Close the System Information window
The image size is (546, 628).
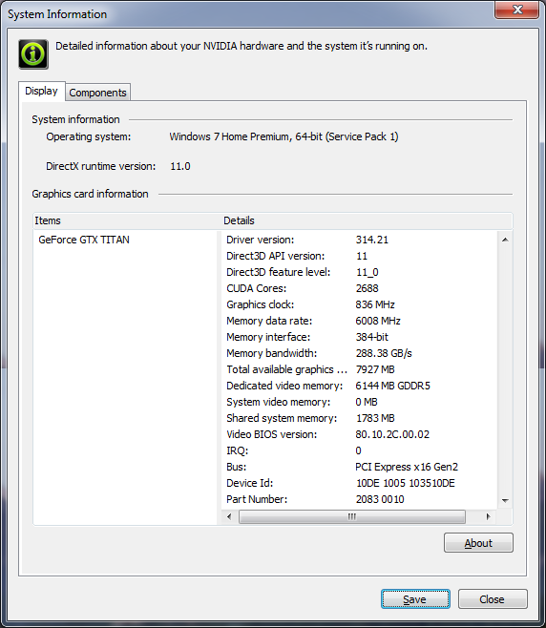tap(516, 10)
